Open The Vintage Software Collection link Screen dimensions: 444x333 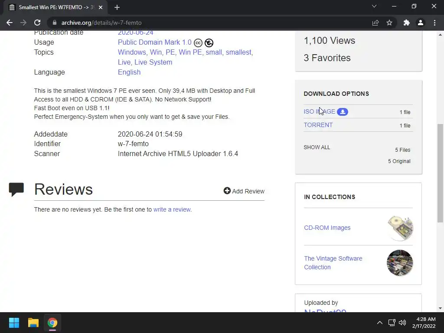click(333, 263)
